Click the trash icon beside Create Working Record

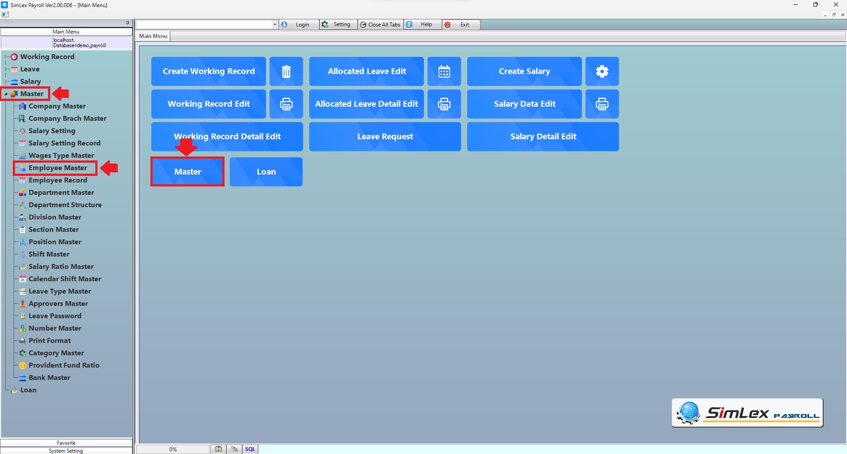click(x=286, y=71)
